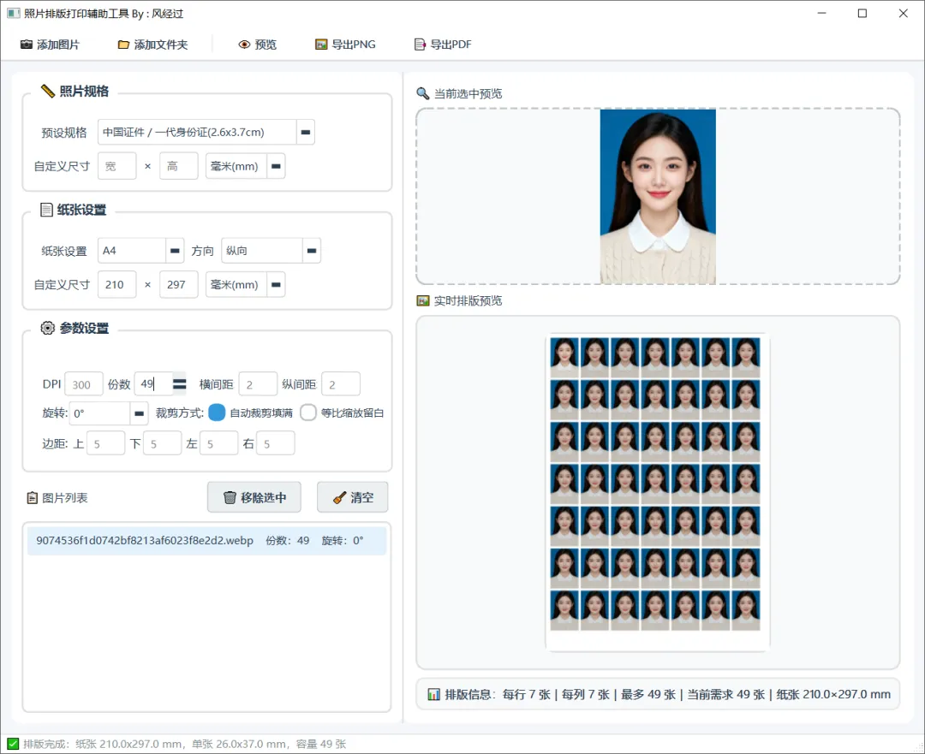This screenshot has height=754, width=925.
Task: Click the bottom margin 下 field
Action: click(162, 443)
